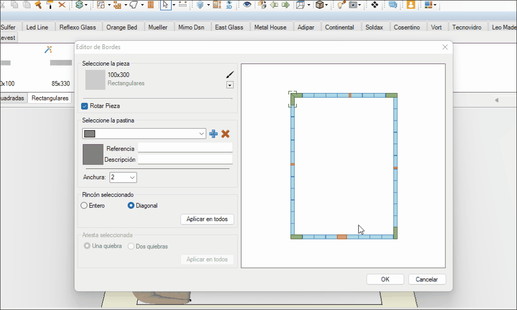Select the Diagonal corner radio option

[131, 206]
